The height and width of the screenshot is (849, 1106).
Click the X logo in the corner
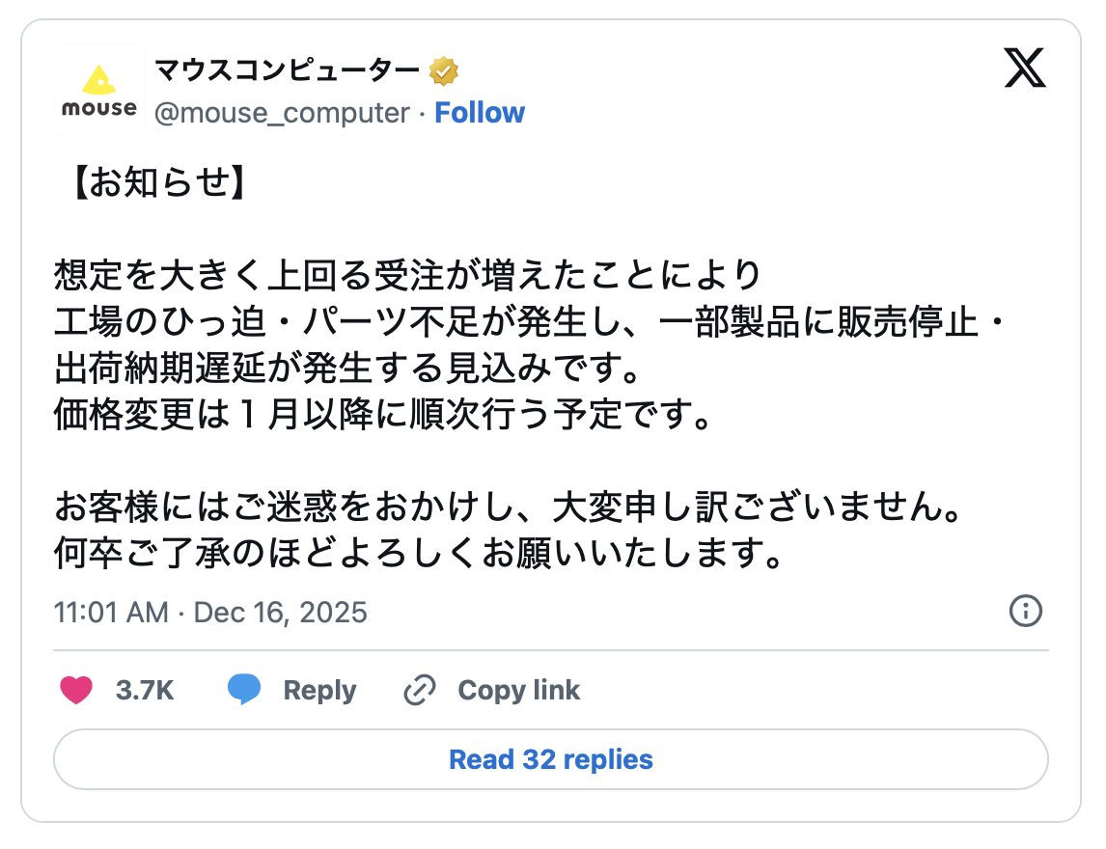point(1025,68)
